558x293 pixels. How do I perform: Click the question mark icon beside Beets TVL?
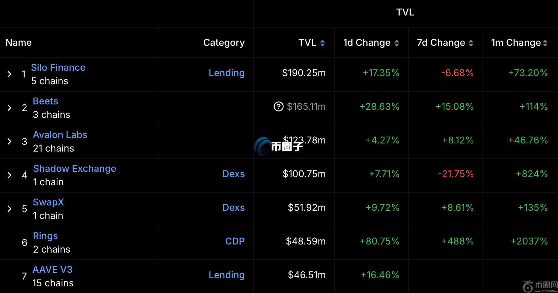(x=278, y=107)
